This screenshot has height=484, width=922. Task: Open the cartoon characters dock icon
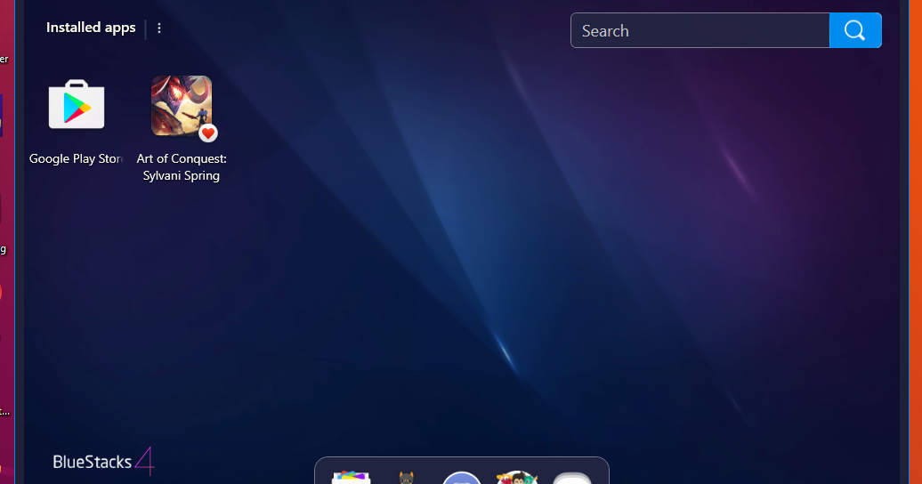click(x=517, y=477)
